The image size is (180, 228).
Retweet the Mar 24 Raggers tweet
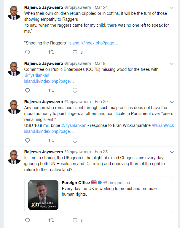tap(51, 52)
